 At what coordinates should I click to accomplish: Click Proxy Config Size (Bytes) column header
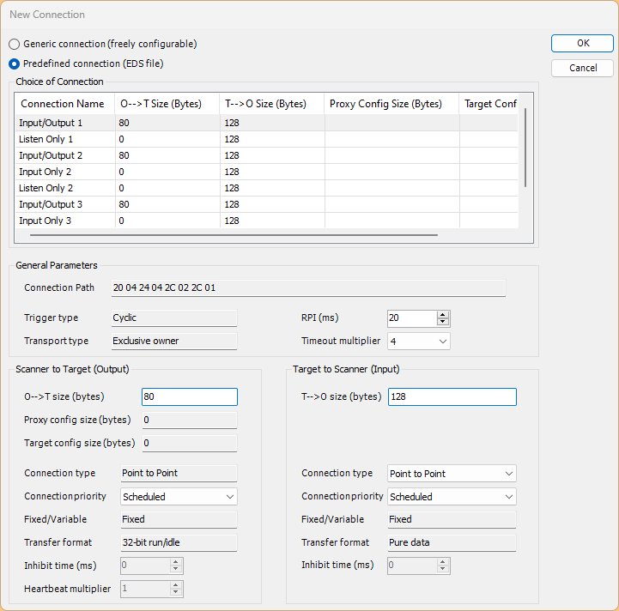[386, 104]
